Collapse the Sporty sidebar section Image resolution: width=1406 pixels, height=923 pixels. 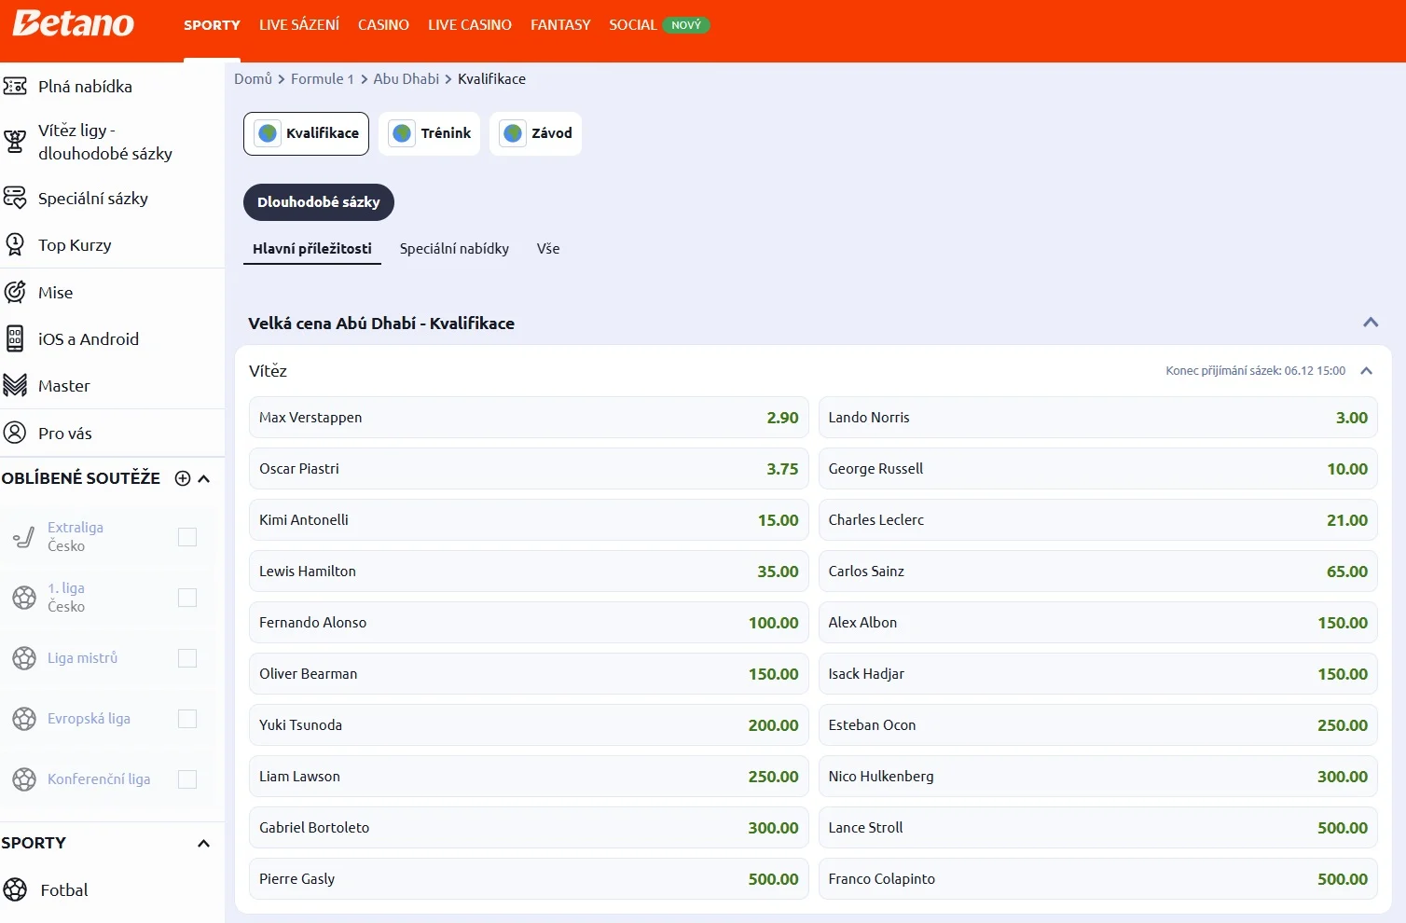tap(203, 844)
